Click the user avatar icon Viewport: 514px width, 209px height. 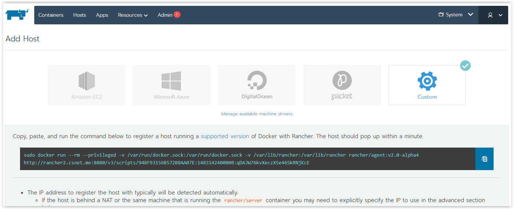click(490, 15)
